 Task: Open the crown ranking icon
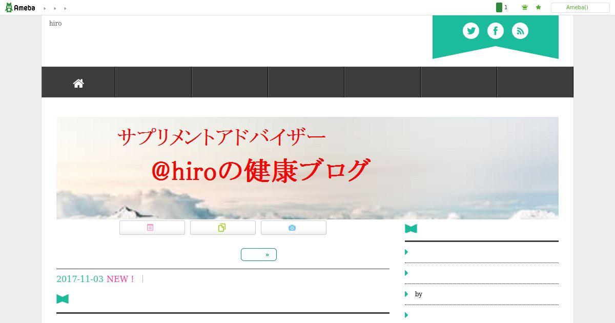[525, 7]
